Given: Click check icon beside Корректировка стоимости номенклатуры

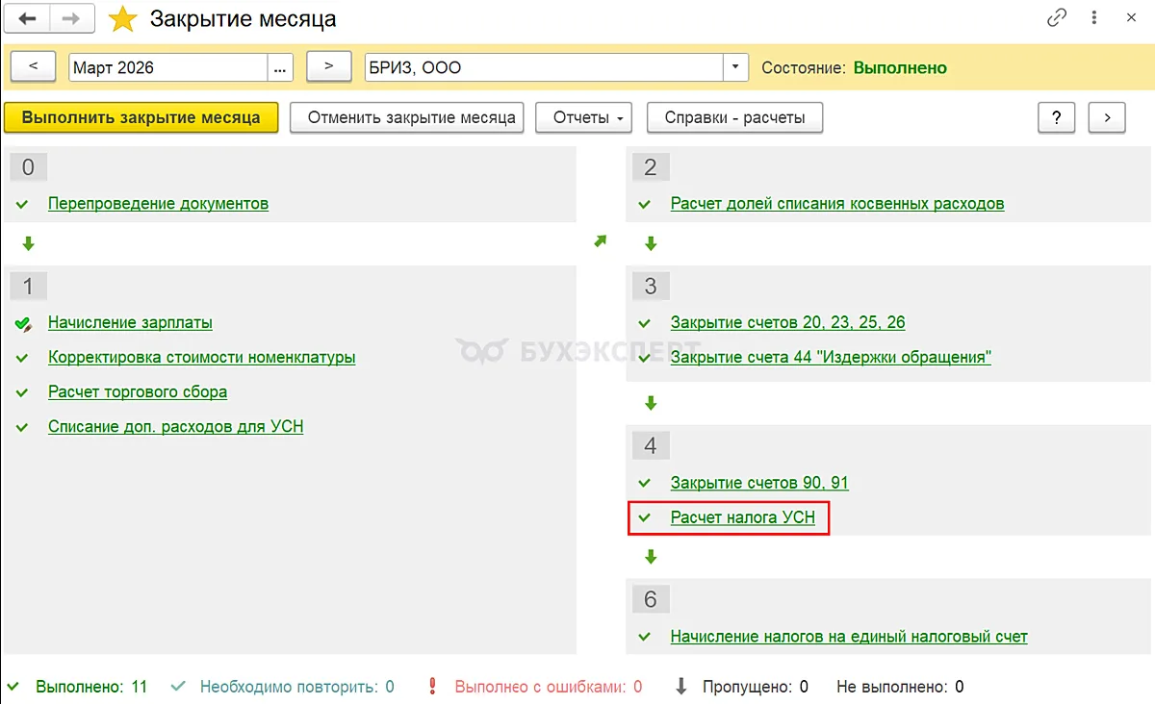Looking at the screenshot, I should pos(23,358).
